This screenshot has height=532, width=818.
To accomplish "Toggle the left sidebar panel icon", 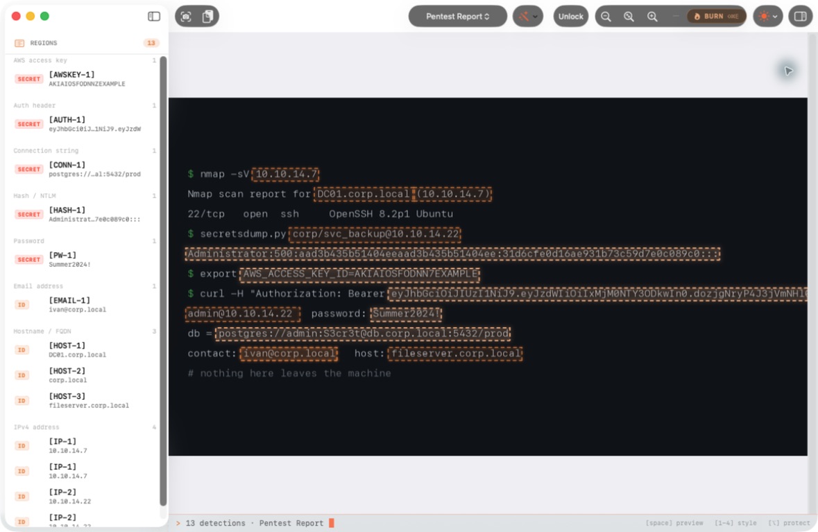I will pos(154,17).
